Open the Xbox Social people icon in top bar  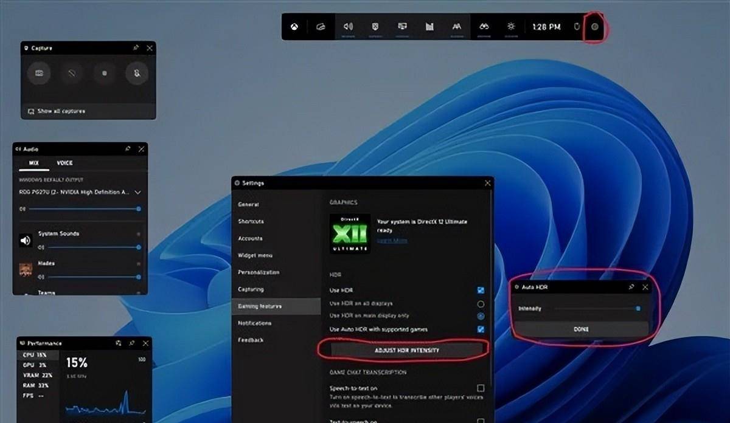pyautogui.click(x=456, y=27)
